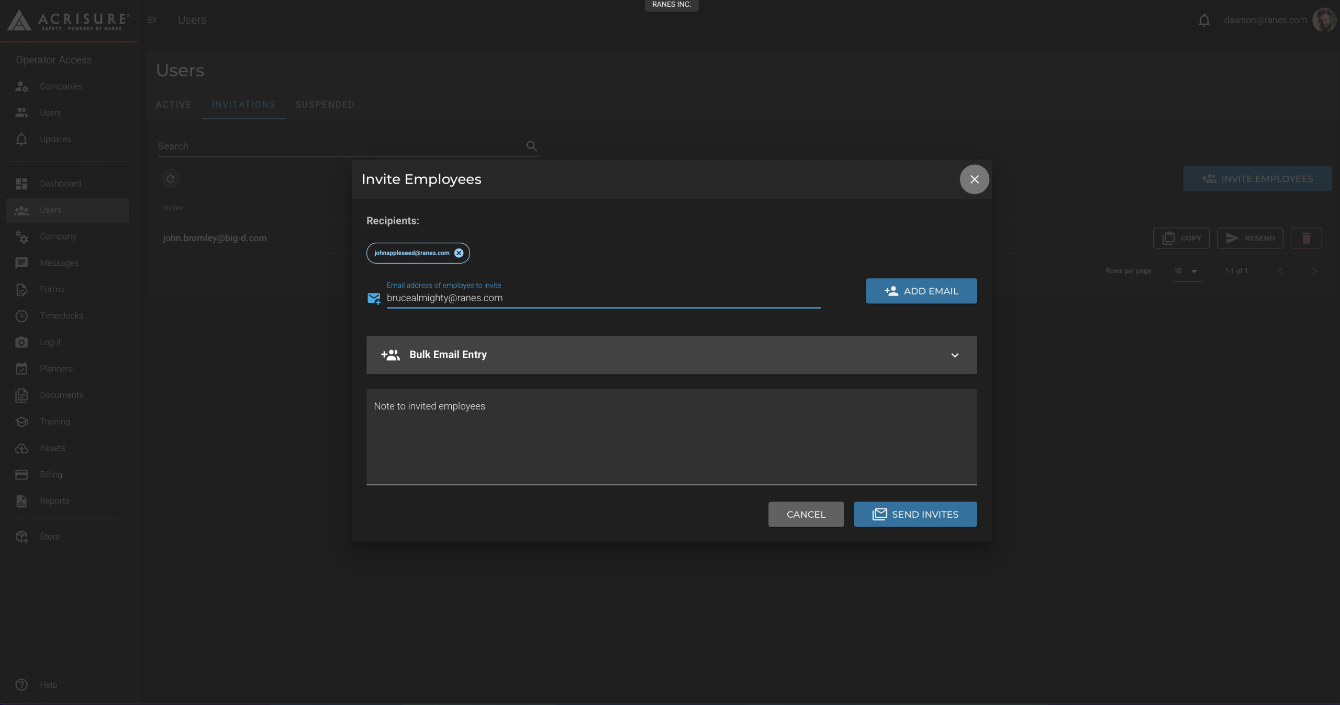The image size is (1340, 705).
Task: Click the Invite Employees button behind dialog
Action: 1257,179
